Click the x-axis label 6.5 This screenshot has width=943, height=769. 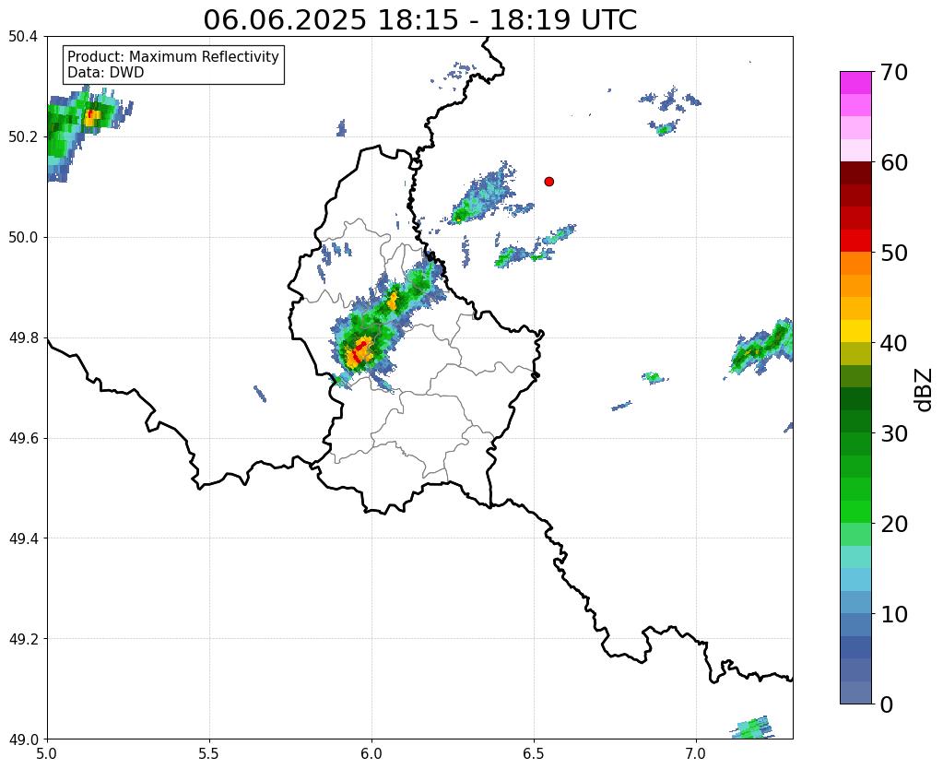(534, 753)
